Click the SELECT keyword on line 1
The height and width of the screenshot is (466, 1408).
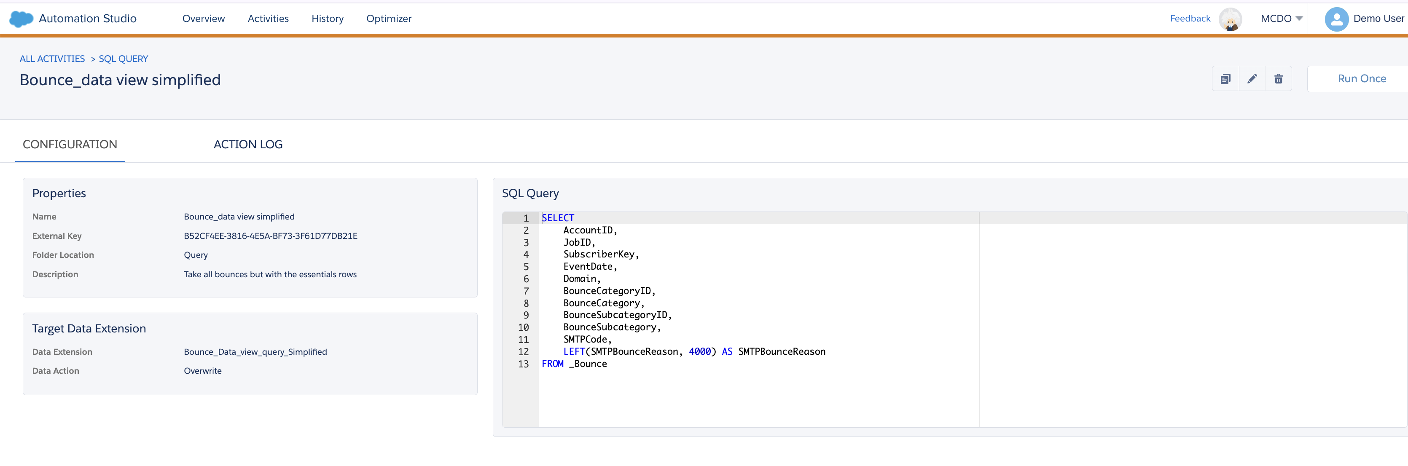pyautogui.click(x=558, y=218)
